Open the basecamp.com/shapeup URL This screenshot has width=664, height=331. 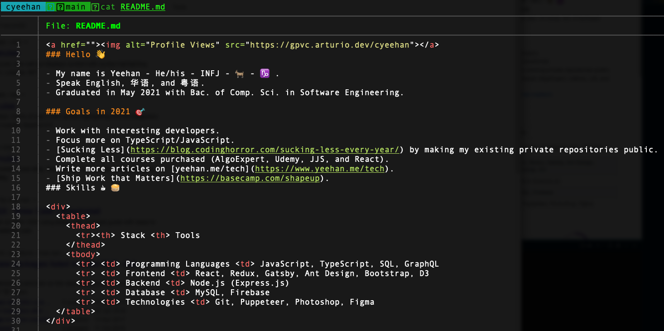point(250,178)
